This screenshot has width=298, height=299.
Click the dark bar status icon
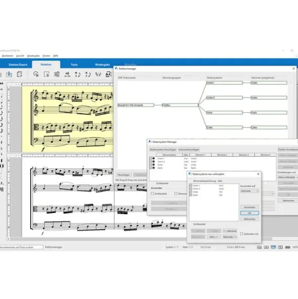coord(287,247)
